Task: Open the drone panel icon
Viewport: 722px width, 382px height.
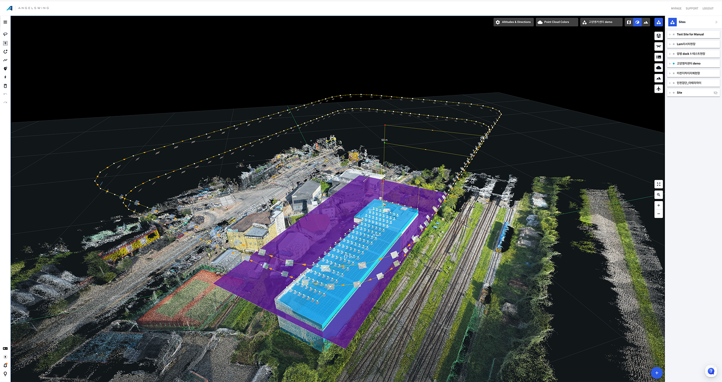Action: 659,47
